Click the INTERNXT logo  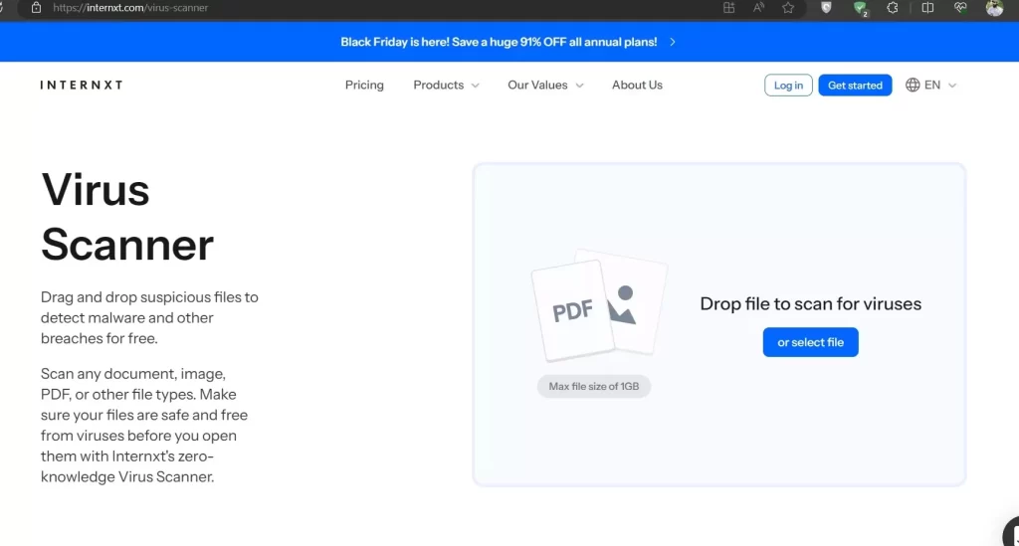pos(82,86)
